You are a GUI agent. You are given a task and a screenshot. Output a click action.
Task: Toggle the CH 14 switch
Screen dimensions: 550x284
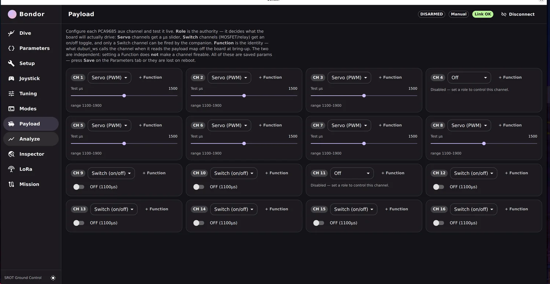click(x=199, y=223)
